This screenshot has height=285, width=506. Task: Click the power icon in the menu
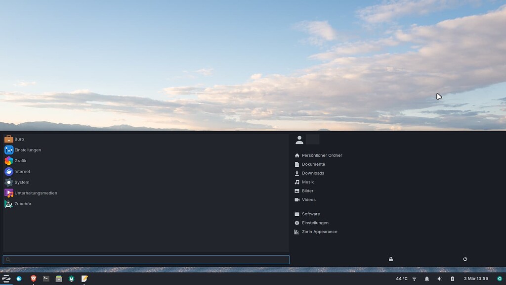[465, 259]
